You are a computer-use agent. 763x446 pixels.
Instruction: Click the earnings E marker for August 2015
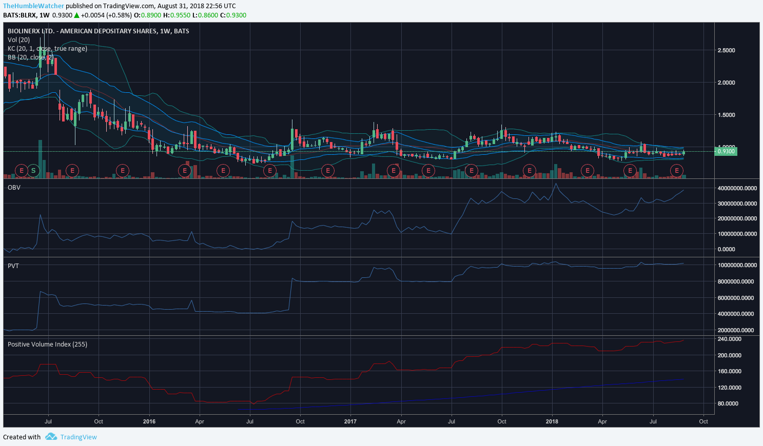click(x=72, y=170)
